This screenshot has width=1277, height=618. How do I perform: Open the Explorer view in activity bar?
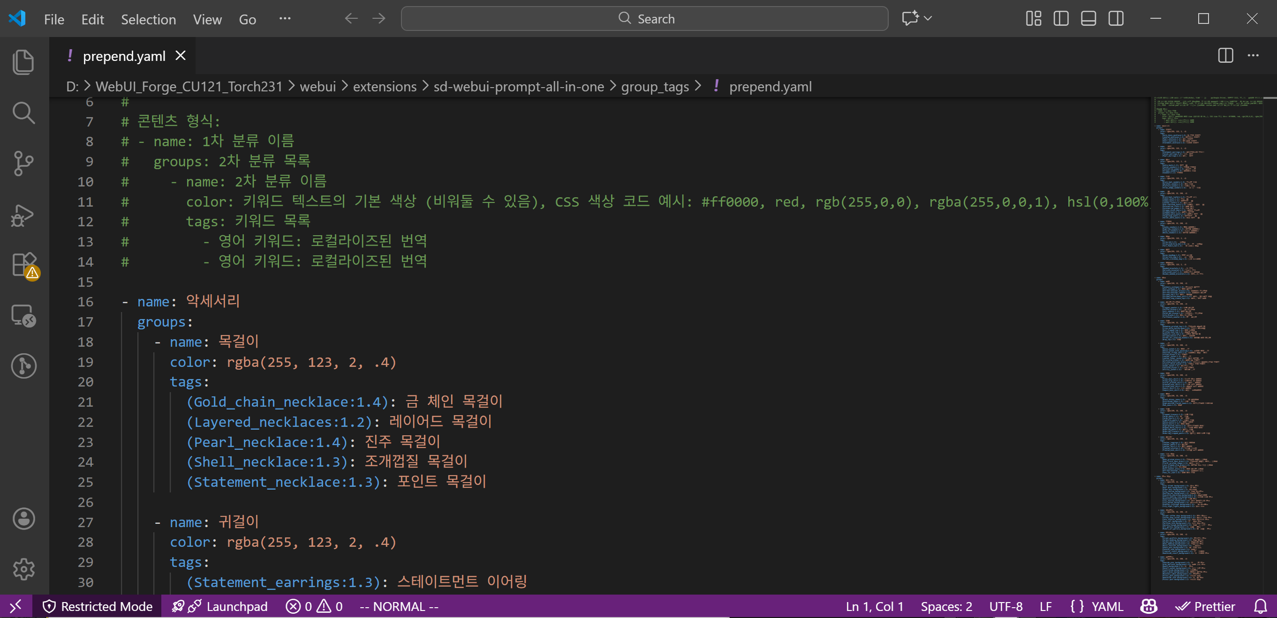point(23,62)
